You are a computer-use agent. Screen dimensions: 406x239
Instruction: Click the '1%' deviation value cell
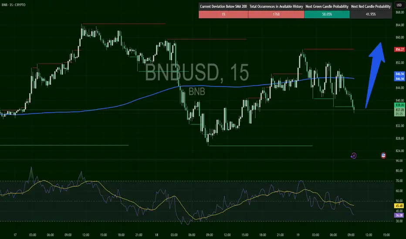click(x=223, y=14)
